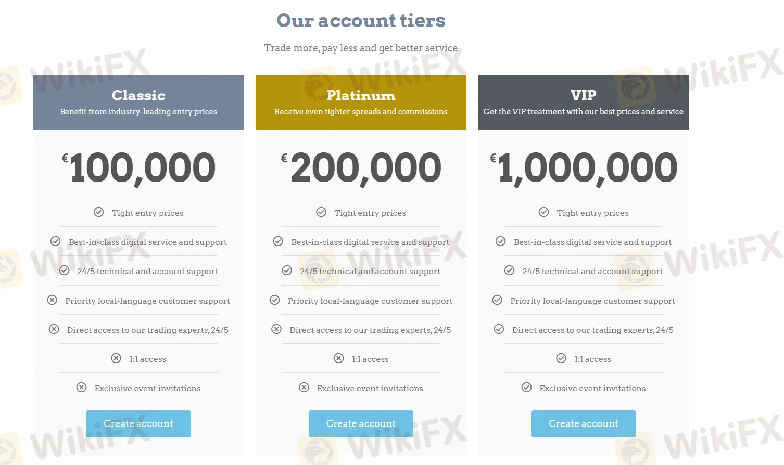Viewport: 784px width, 465px height.
Task: Click cross icon beside Classic Priority local-language support
Action: point(52,300)
